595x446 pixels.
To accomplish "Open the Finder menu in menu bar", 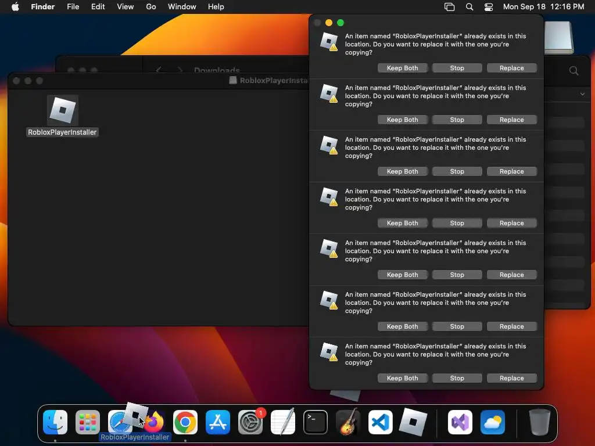I will coord(43,7).
